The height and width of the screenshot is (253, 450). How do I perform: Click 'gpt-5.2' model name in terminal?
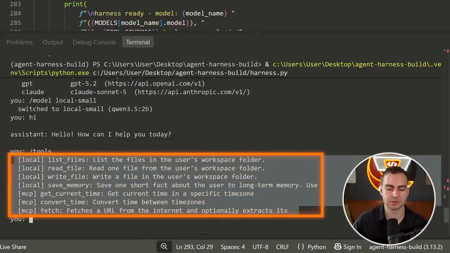point(83,84)
